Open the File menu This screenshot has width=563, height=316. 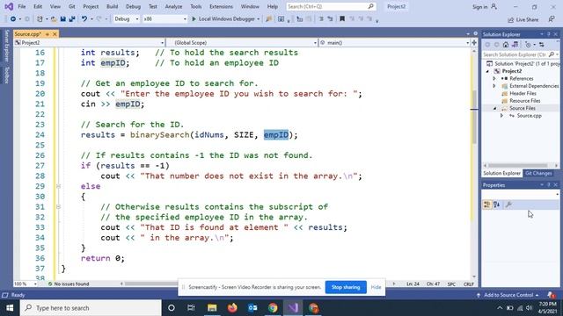tap(21, 6)
